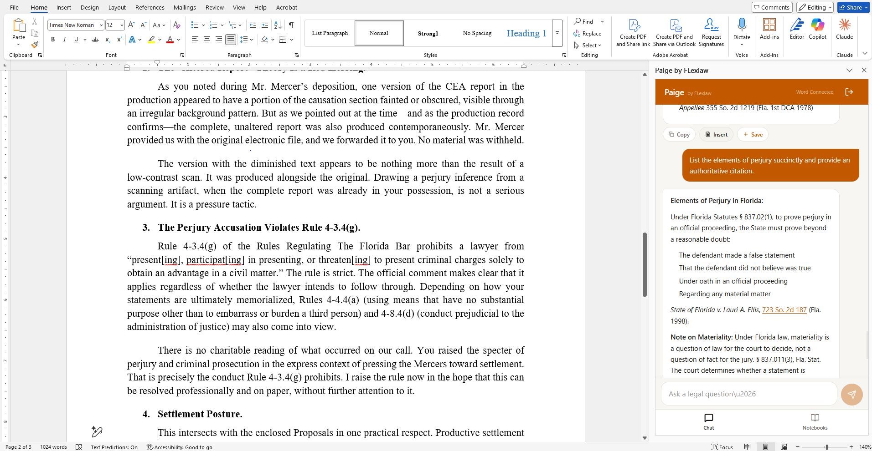
Task: Switch to the Insert tab
Action: (x=63, y=7)
